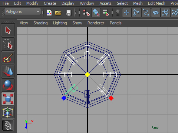
Task: Expand the selection mask options arrow
Action: [x=118, y=13]
